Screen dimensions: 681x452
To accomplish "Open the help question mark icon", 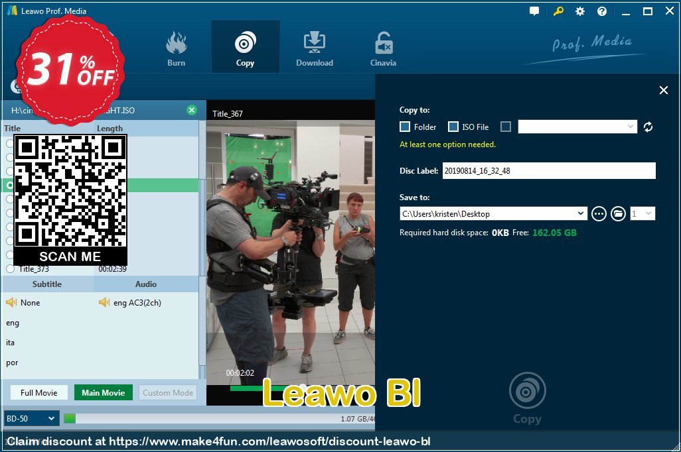I will pyautogui.click(x=601, y=11).
